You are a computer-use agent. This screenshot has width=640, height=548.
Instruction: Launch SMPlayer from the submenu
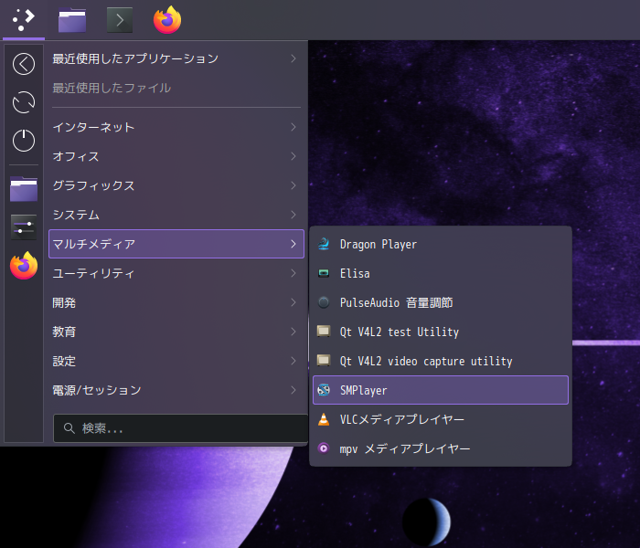441,390
